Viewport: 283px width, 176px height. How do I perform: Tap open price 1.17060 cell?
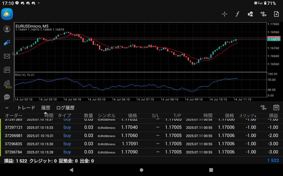[129, 136]
